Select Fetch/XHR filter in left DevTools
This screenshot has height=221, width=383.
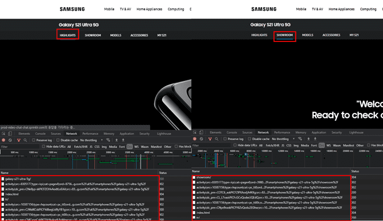click(x=81, y=147)
